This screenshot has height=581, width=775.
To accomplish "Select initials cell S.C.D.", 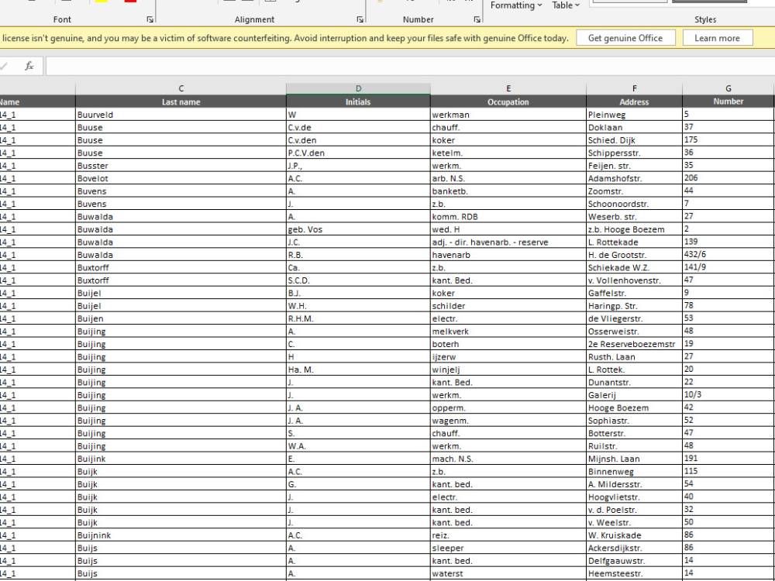I will click(358, 280).
